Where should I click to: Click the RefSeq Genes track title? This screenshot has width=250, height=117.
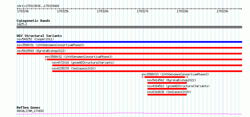coord(28,108)
